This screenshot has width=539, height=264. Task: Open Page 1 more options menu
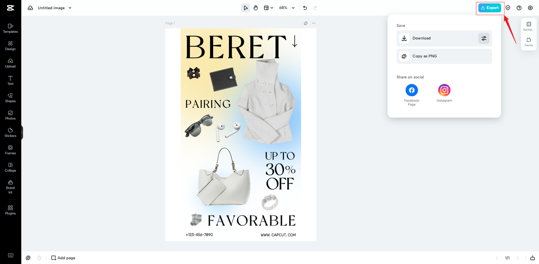314,24
